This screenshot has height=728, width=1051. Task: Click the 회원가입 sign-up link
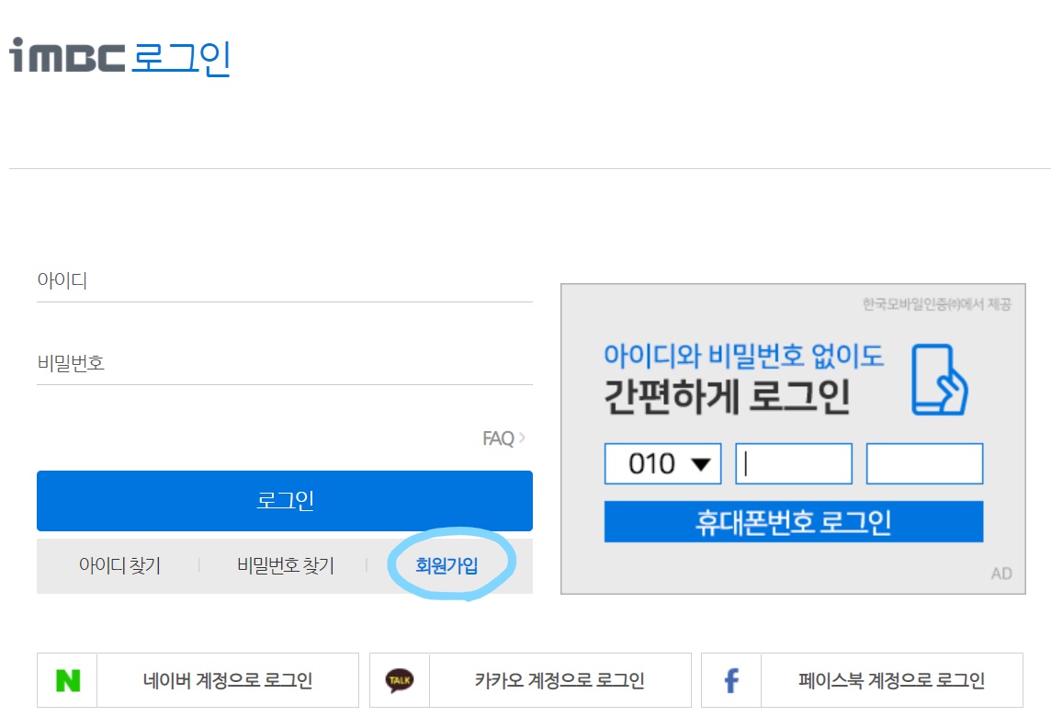(x=446, y=565)
